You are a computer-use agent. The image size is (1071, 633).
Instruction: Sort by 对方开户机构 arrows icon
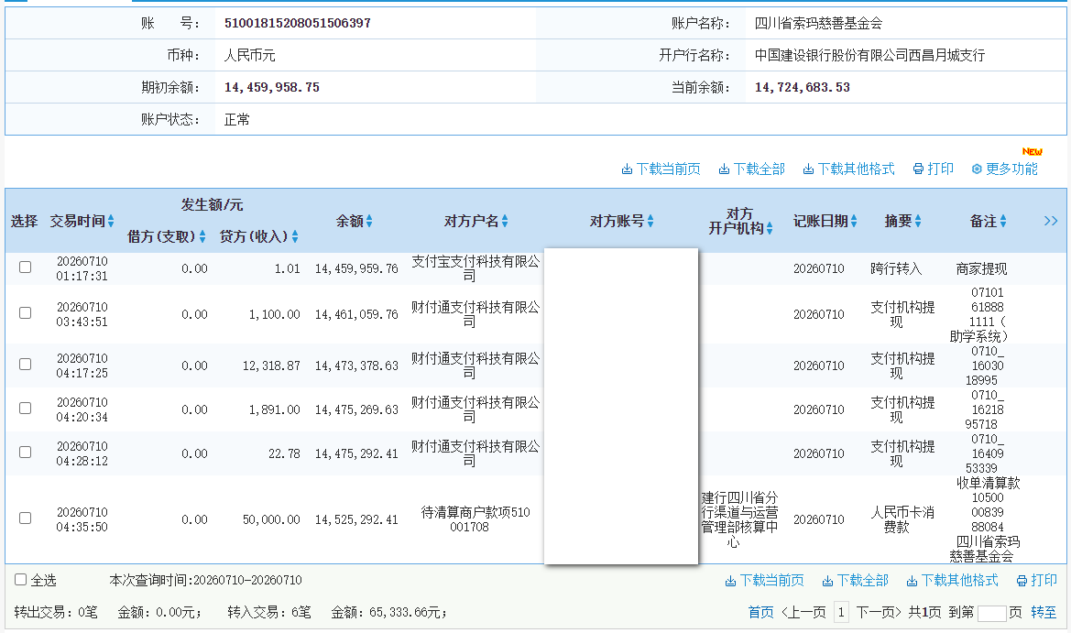[769, 229]
